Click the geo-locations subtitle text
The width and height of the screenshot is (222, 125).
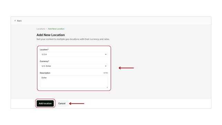(73, 39)
